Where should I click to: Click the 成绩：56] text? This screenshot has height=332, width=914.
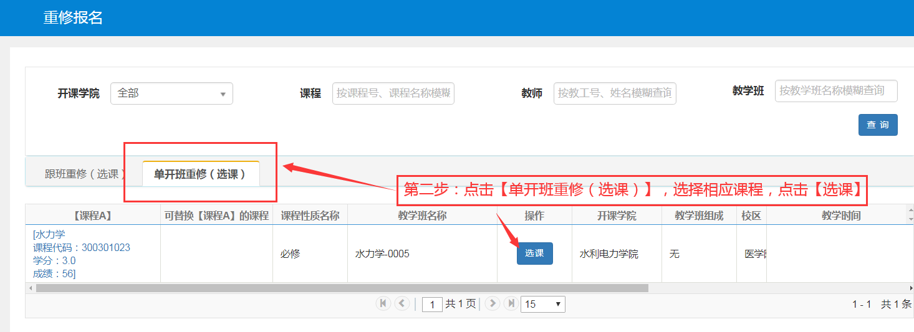tap(54, 273)
